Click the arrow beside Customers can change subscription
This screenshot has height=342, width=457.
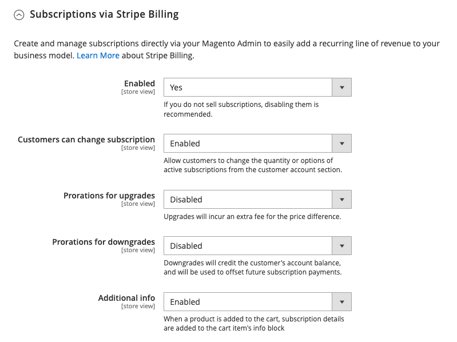coord(342,143)
